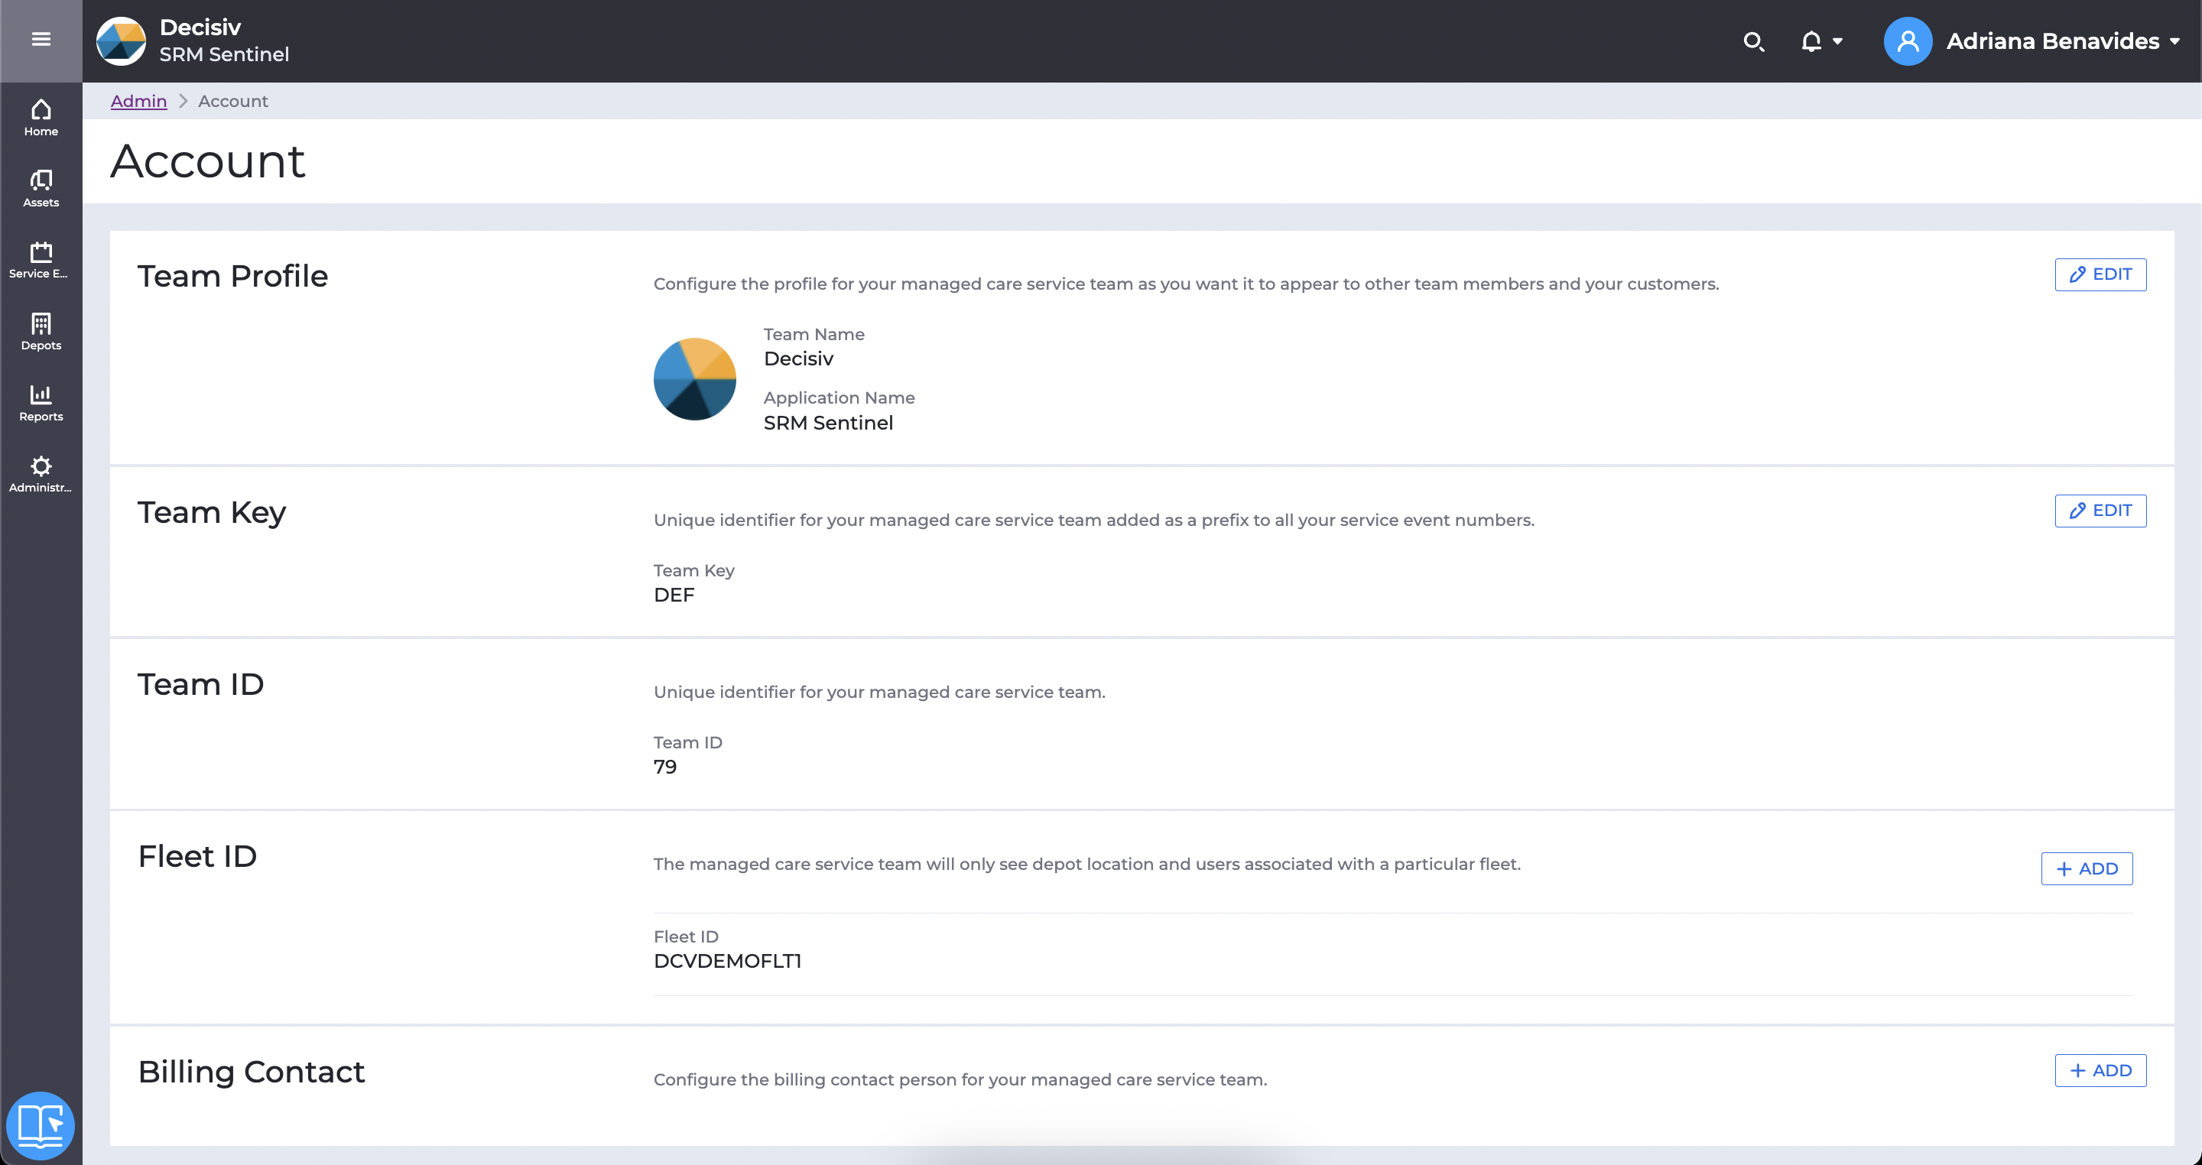This screenshot has width=2202, height=1165.
Task: Click the notification bell icon
Action: (1811, 41)
